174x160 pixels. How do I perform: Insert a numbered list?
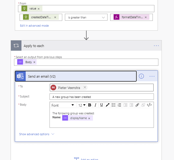pos(119,105)
